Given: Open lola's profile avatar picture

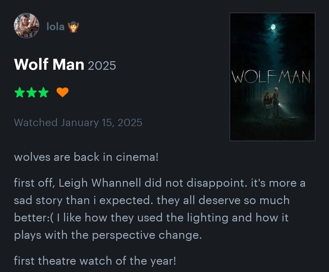Looking at the screenshot, I should 27,26.
